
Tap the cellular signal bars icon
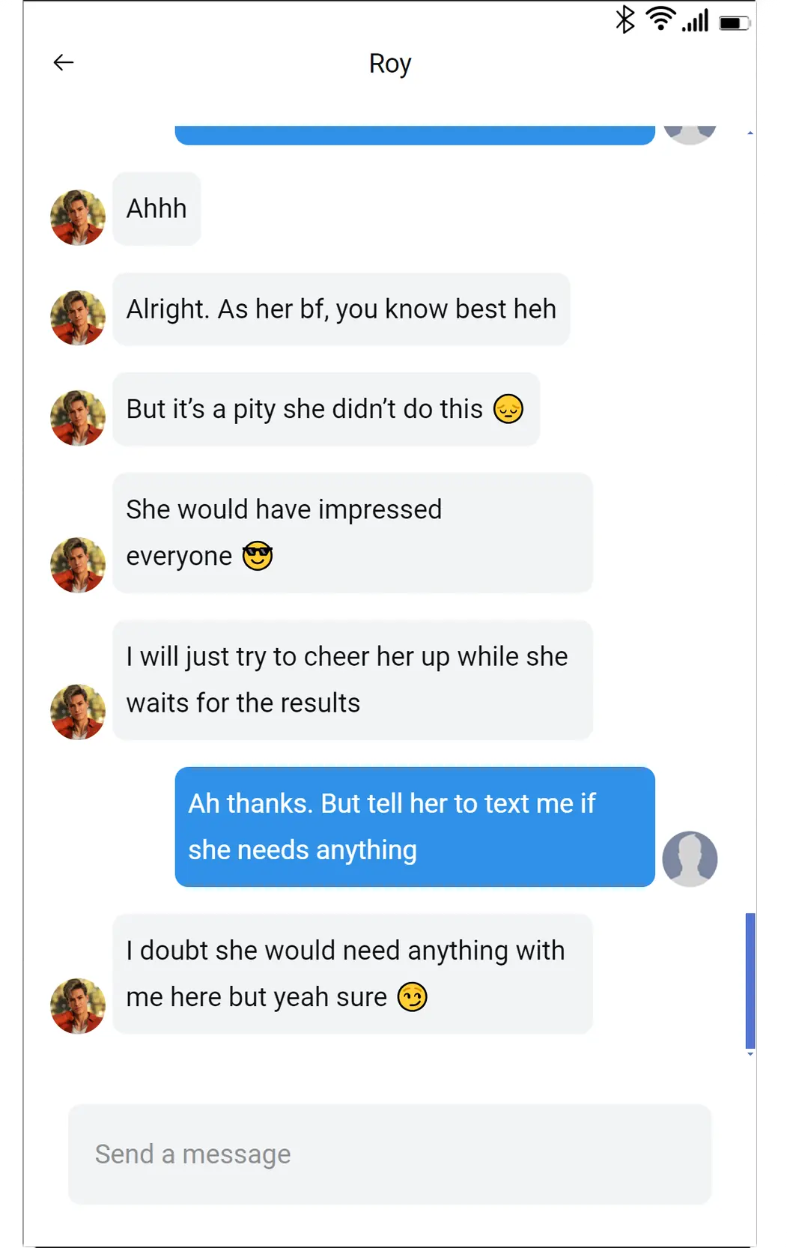click(695, 20)
